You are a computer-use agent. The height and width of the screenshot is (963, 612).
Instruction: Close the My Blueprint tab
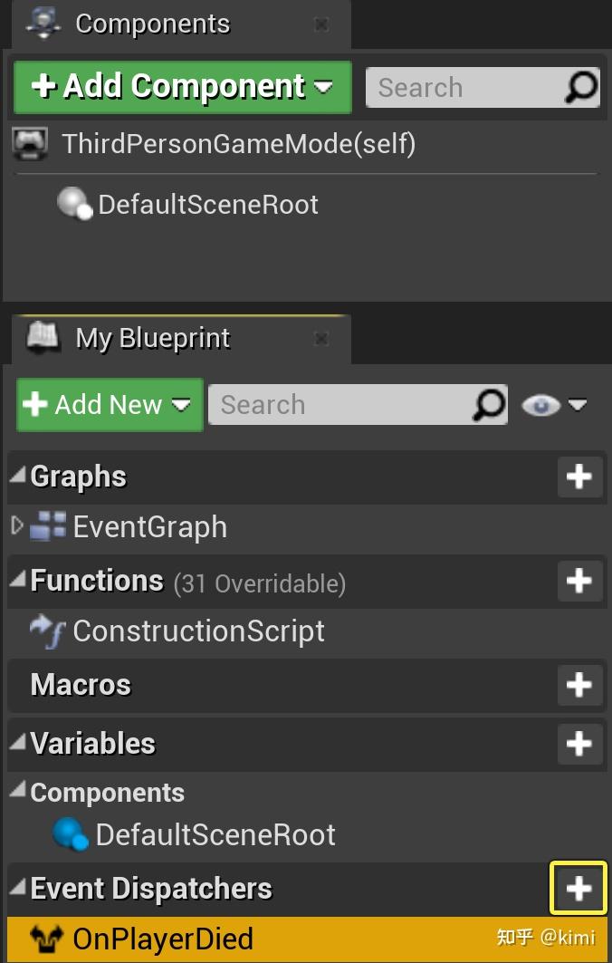[320, 339]
